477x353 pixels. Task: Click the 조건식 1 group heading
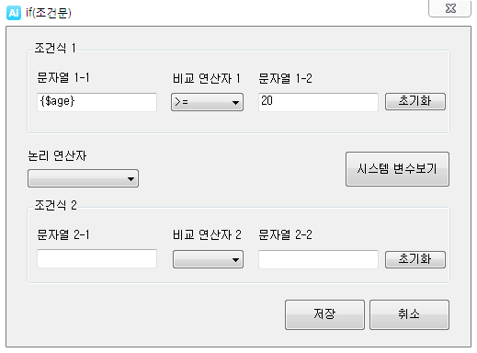(55, 48)
